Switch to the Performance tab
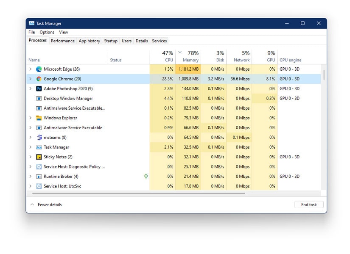 pos(62,41)
